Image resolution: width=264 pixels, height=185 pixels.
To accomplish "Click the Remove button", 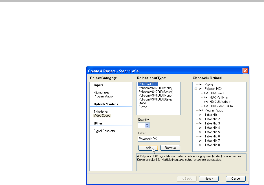I will tap(170, 148).
